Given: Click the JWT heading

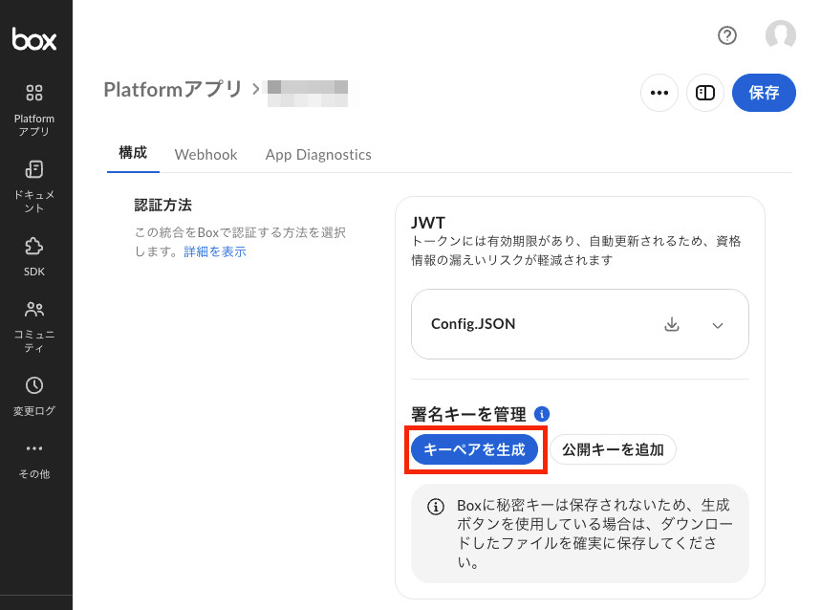Looking at the screenshot, I should click(428, 223).
